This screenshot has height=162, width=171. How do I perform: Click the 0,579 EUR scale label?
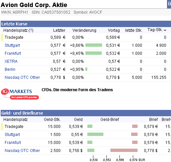(x=137, y=160)
